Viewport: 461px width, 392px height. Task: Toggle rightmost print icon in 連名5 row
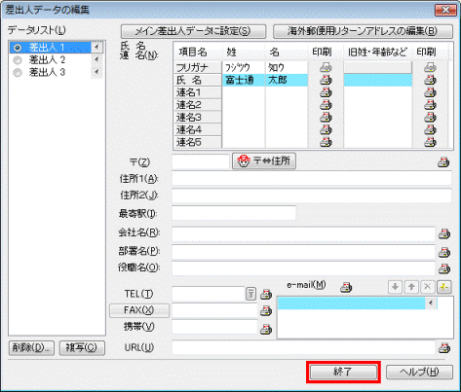pyautogui.click(x=430, y=142)
